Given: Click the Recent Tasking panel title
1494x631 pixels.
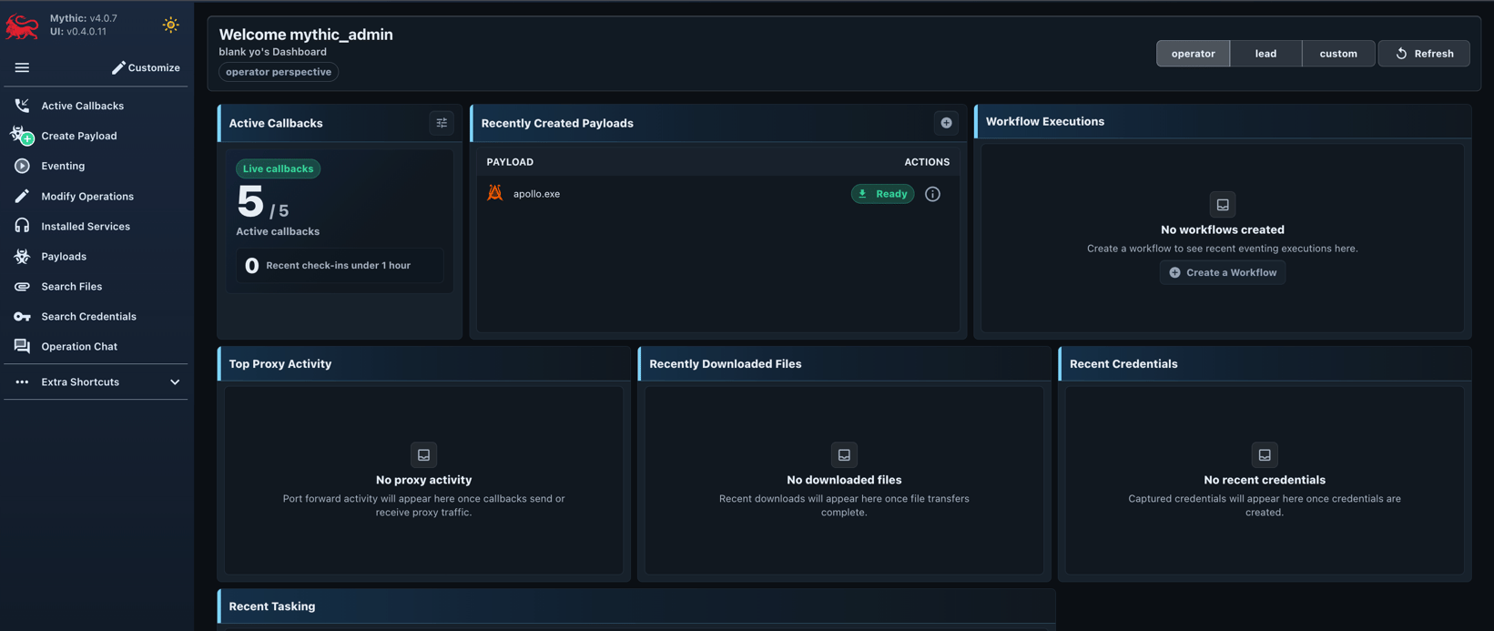Looking at the screenshot, I should [272, 606].
